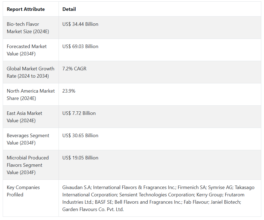264x220 pixels.
Task: Select the "Key Companies Profiled" cell
Action: tap(23, 191)
